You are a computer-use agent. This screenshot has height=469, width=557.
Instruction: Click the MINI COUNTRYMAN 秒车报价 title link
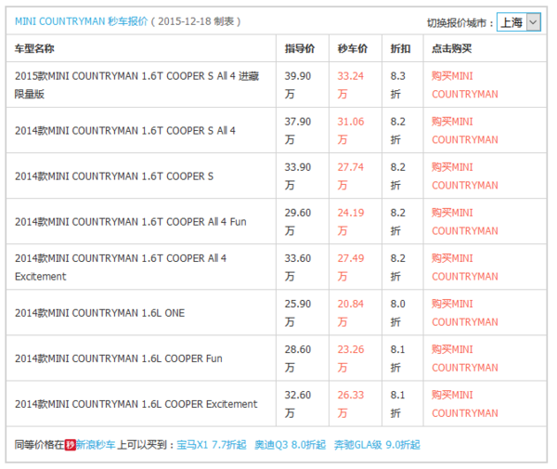coord(81,21)
